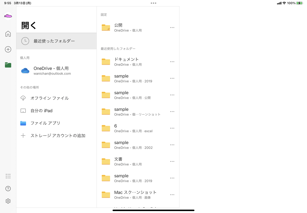Open the apps grid icon

pyautogui.click(x=8, y=176)
